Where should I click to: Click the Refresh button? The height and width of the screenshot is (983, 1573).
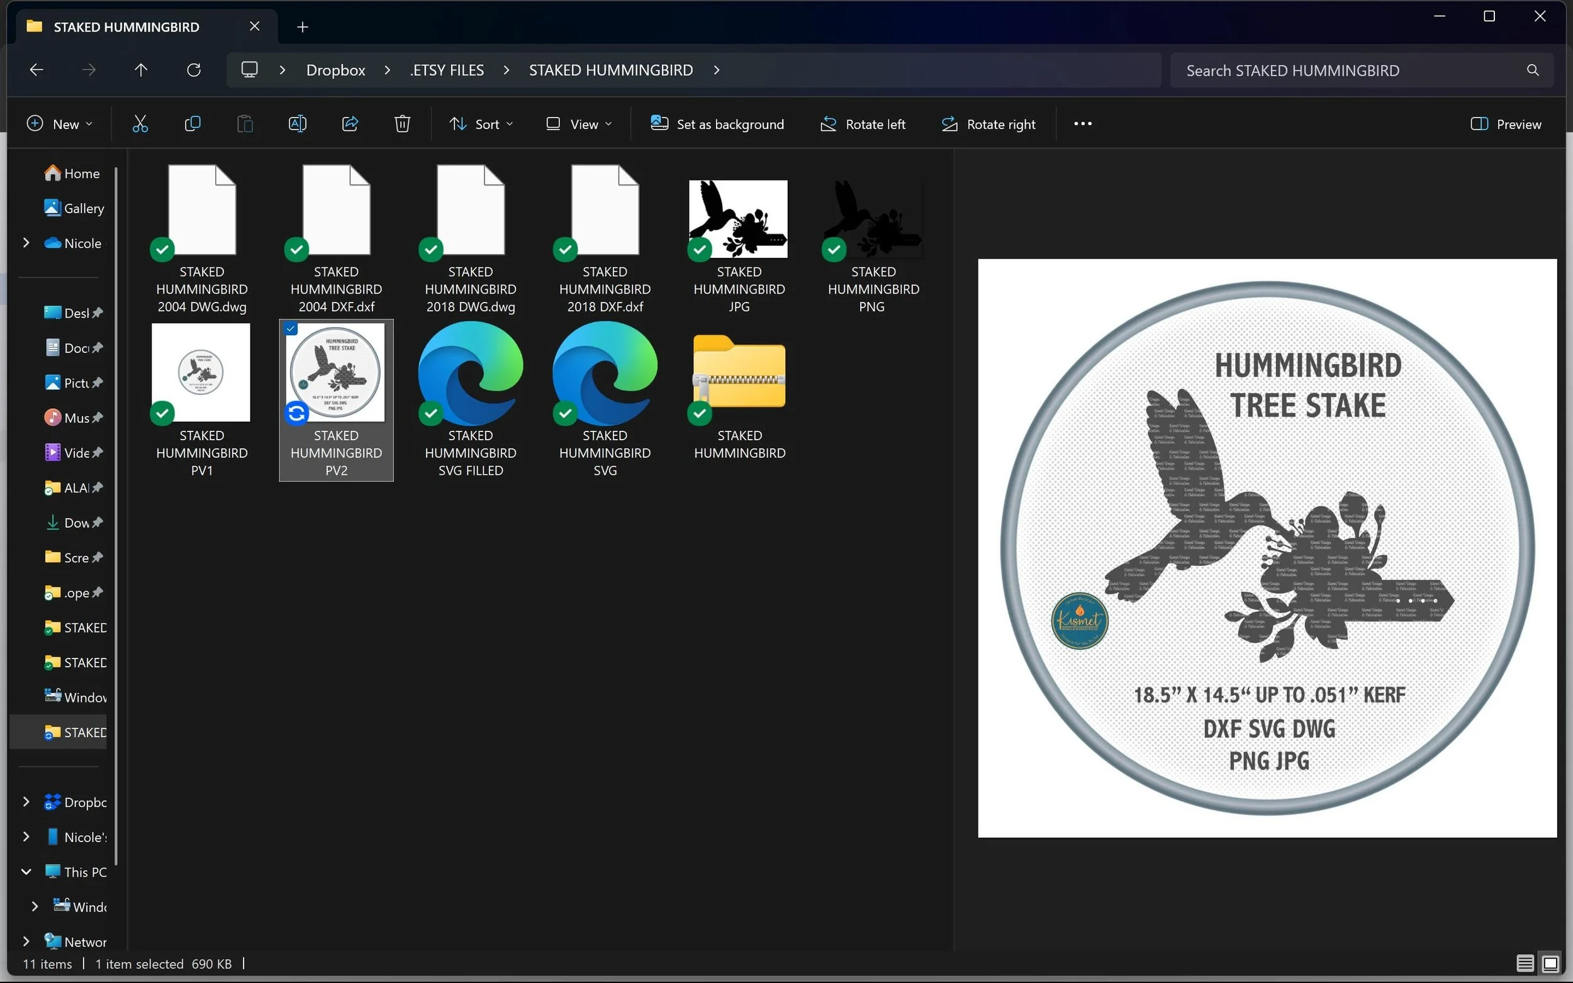pyautogui.click(x=194, y=70)
